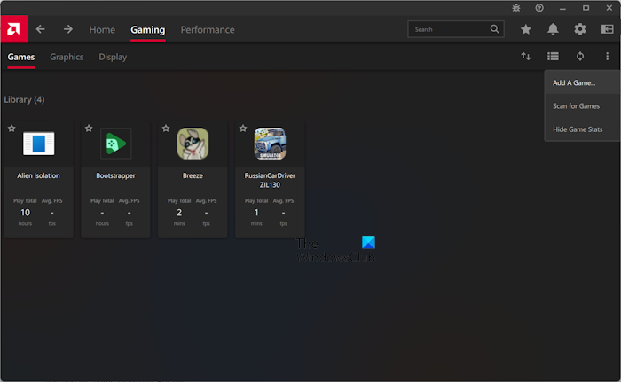Go forward with the right arrow

[x=68, y=29]
